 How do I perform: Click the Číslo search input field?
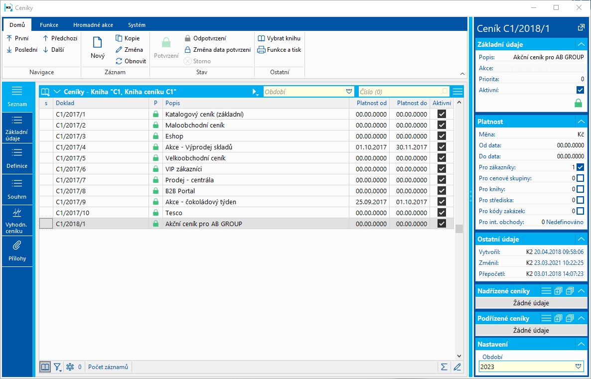point(399,92)
